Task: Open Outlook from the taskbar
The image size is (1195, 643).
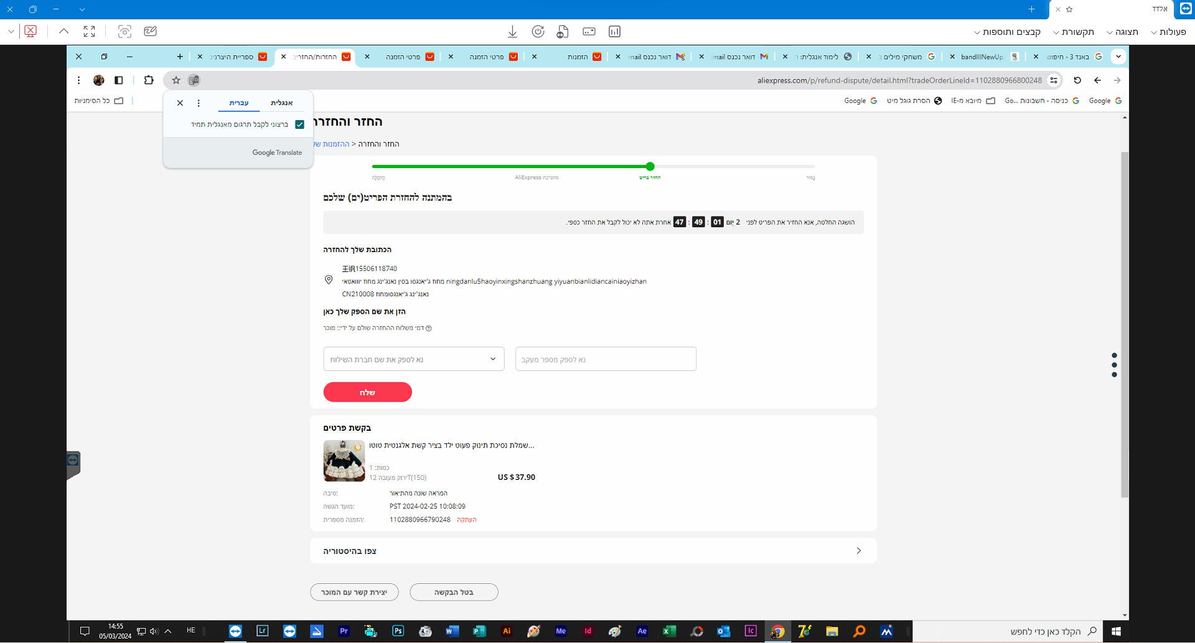Action: coord(723,631)
